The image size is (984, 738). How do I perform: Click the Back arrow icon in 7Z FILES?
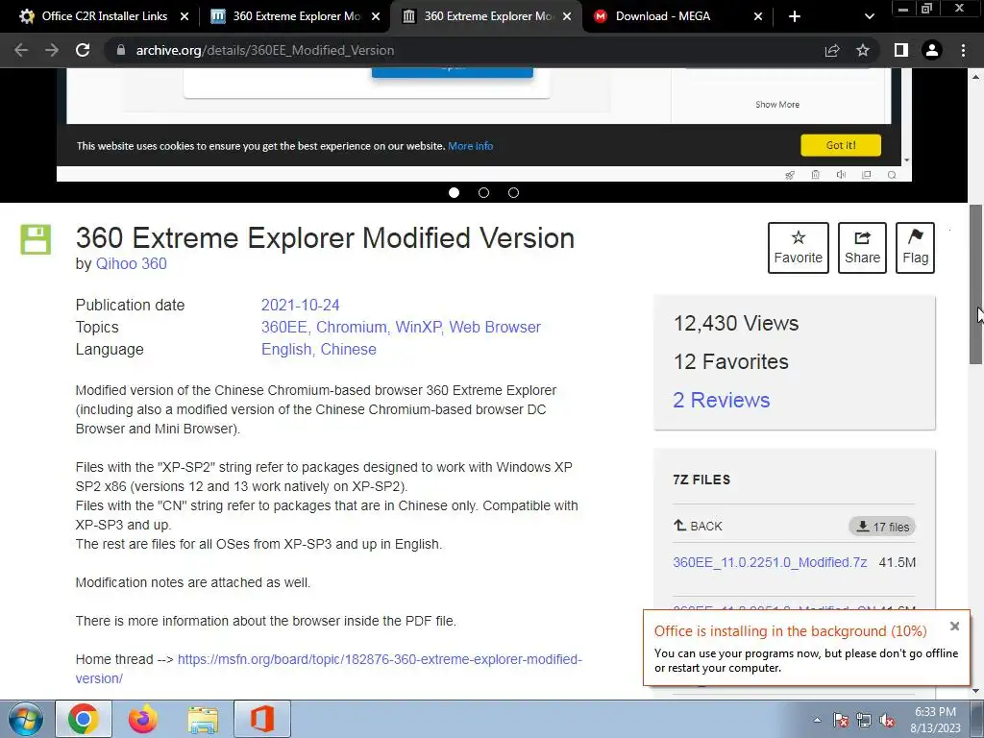pyautogui.click(x=679, y=526)
